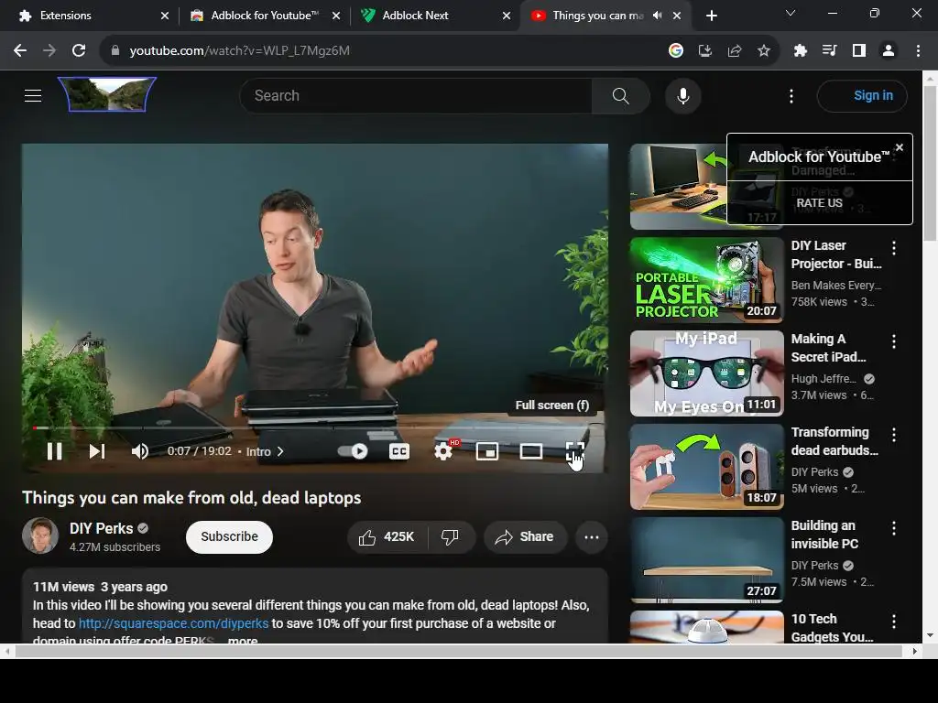Screen dimensions: 938x703
Task: Switch to Adblock for Youtube tab
Action: pyautogui.click(x=265, y=16)
